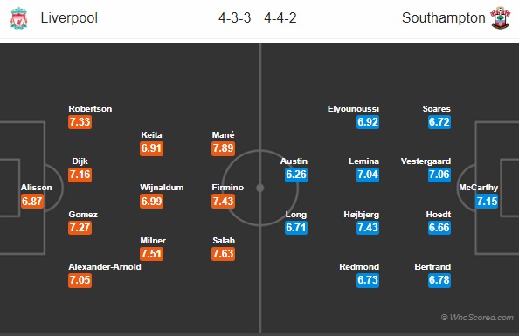Click the Elyounoussi player name
The width and height of the screenshot is (519, 336).
(x=353, y=109)
